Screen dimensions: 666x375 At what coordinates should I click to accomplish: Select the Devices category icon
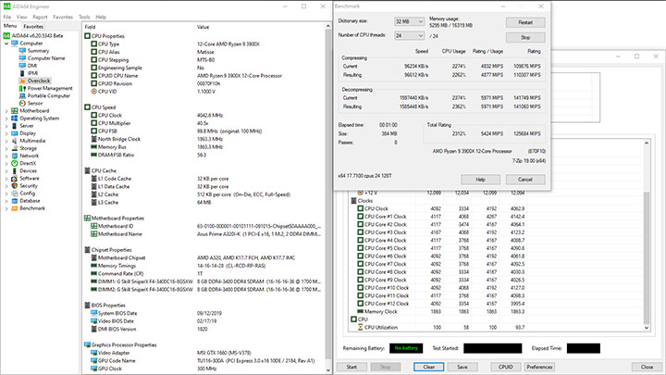[15, 171]
